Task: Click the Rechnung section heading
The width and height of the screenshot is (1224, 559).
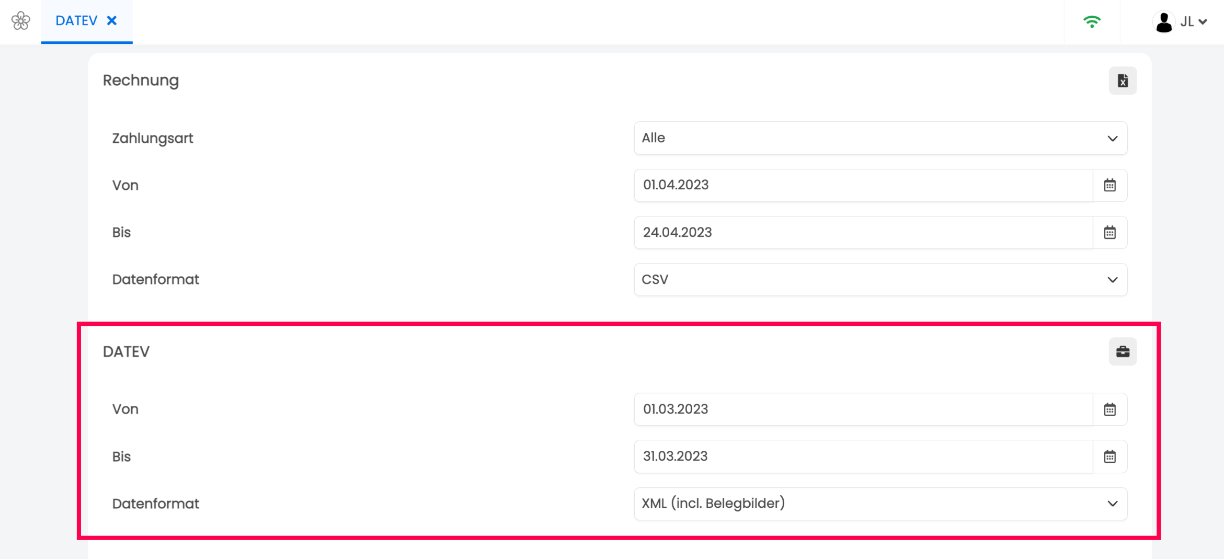Action: 141,81
